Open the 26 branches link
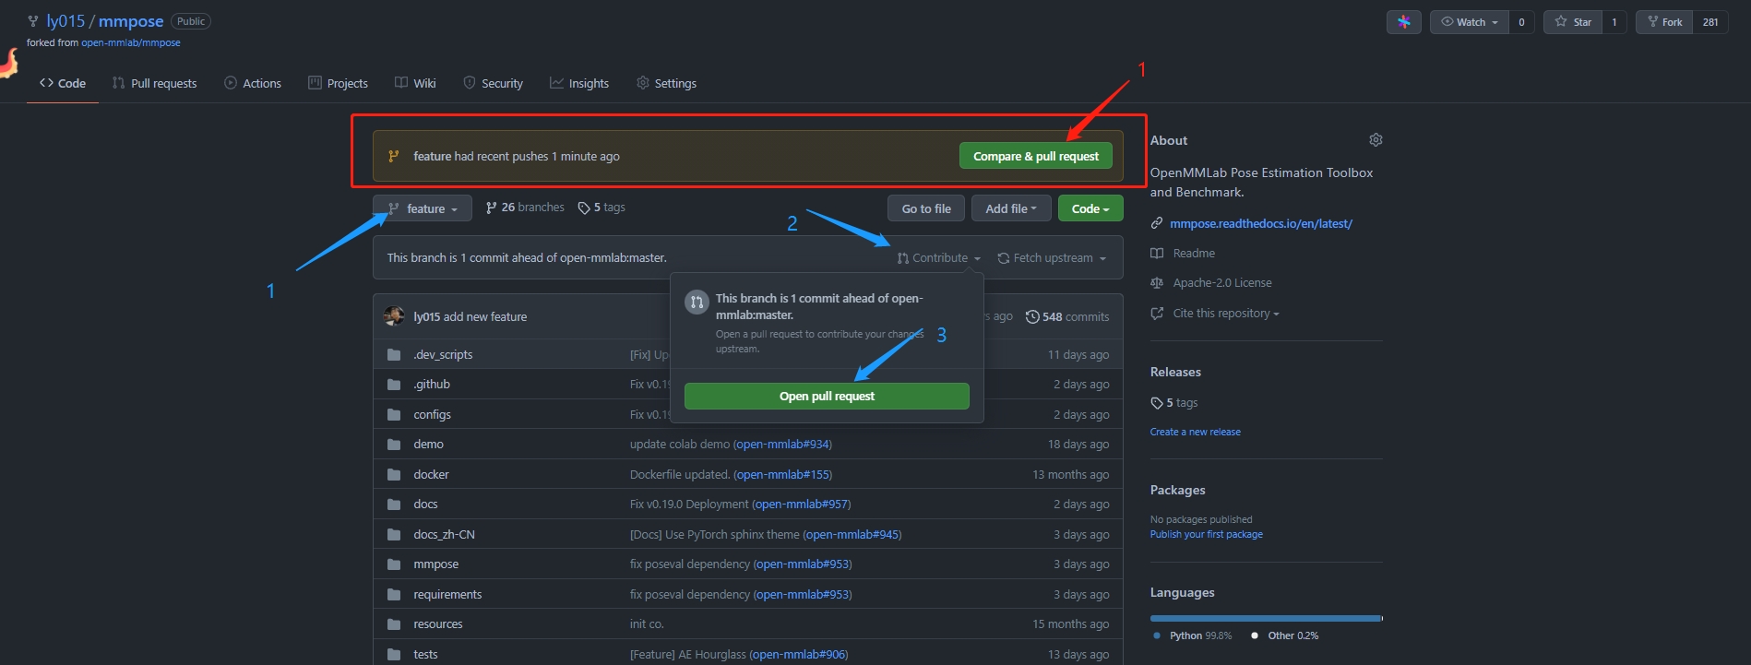Screen dimensions: 1751x665 (525, 208)
